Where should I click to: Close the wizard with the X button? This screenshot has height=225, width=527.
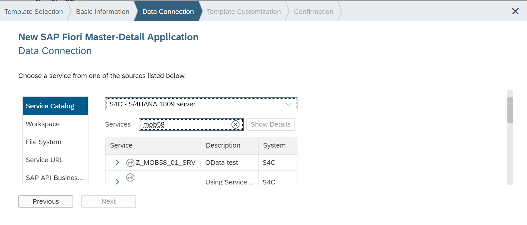tap(515, 11)
